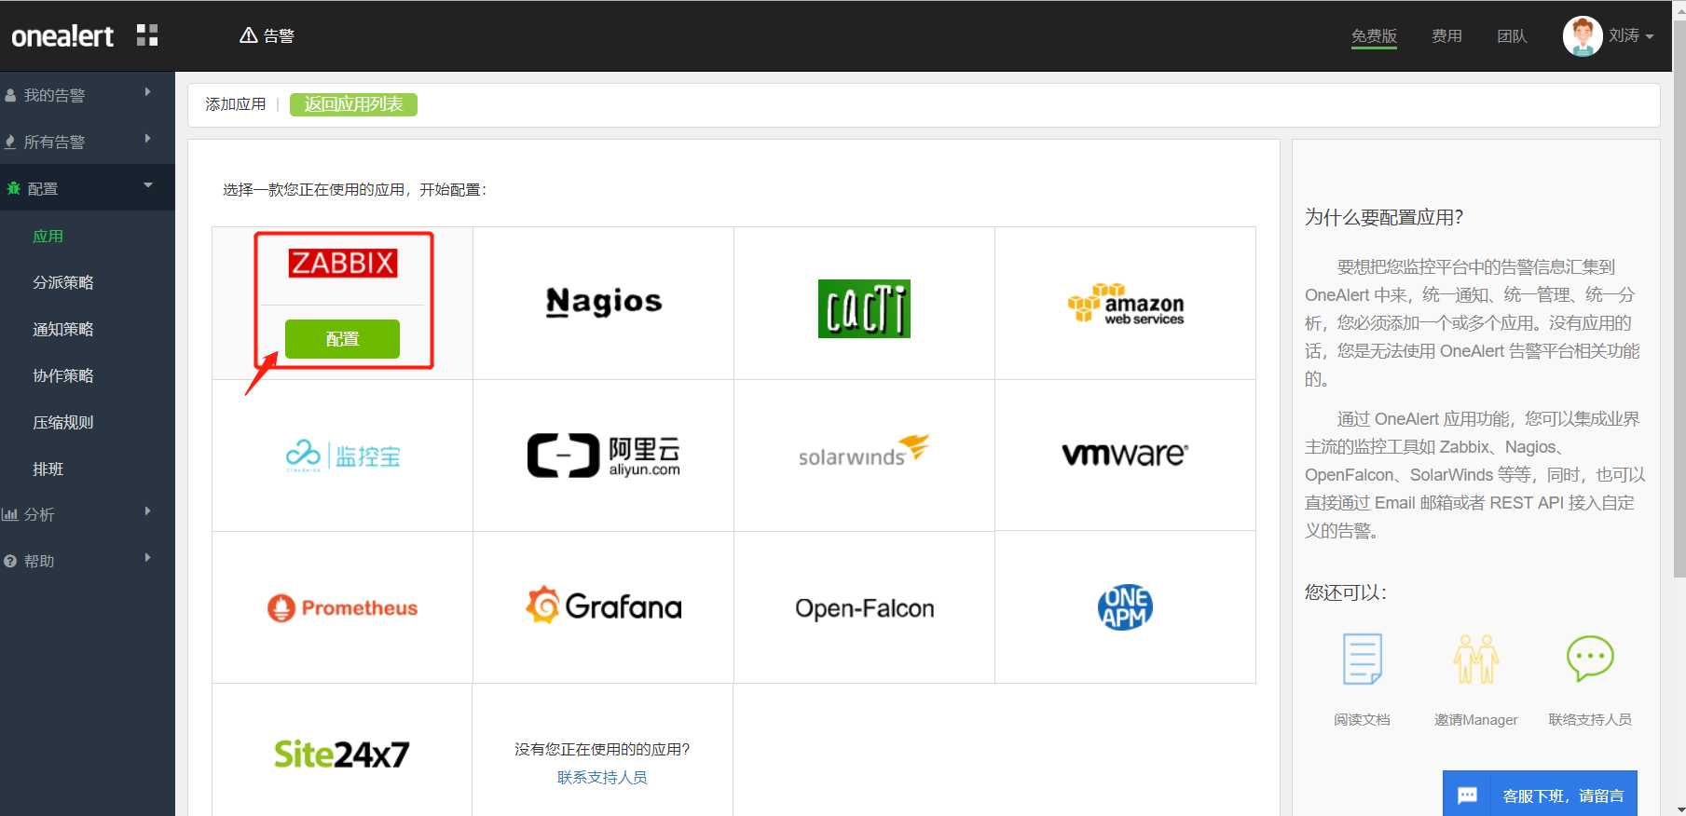The width and height of the screenshot is (1686, 816).
Task: Click the 邀请Manager people icon
Action: point(1475,659)
